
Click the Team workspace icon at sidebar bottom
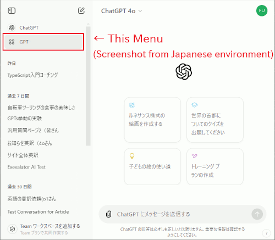[12, 229]
